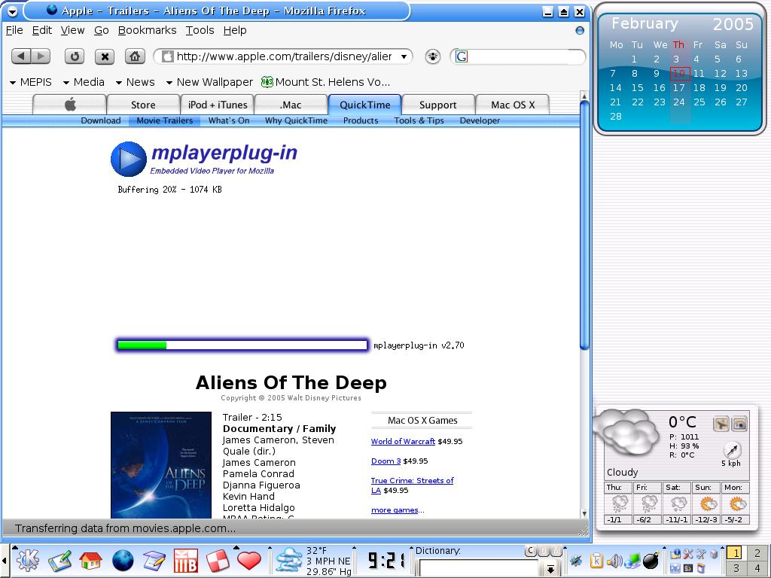This screenshot has height=578, width=771.
Task: Open the KDE K menu launcher
Action: (26, 561)
